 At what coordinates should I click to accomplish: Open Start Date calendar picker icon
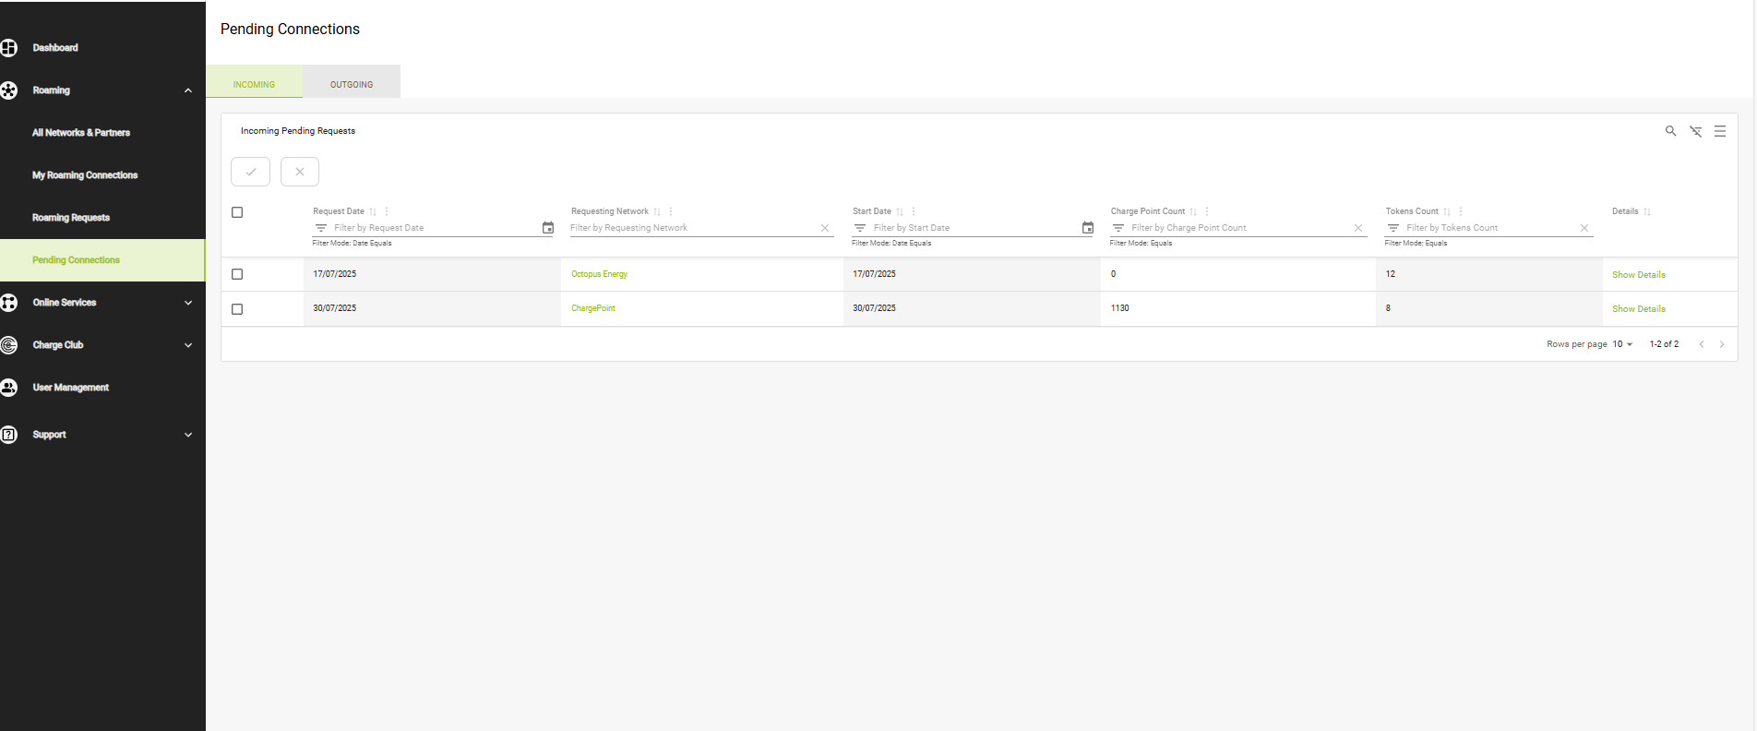(1088, 228)
